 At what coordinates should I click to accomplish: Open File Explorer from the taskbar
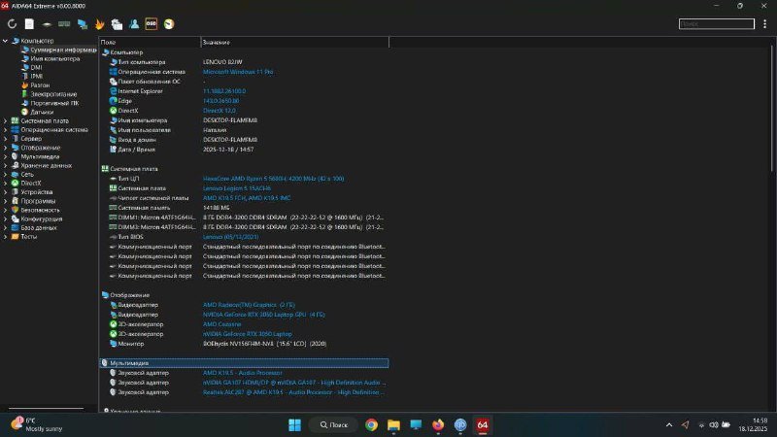394,424
